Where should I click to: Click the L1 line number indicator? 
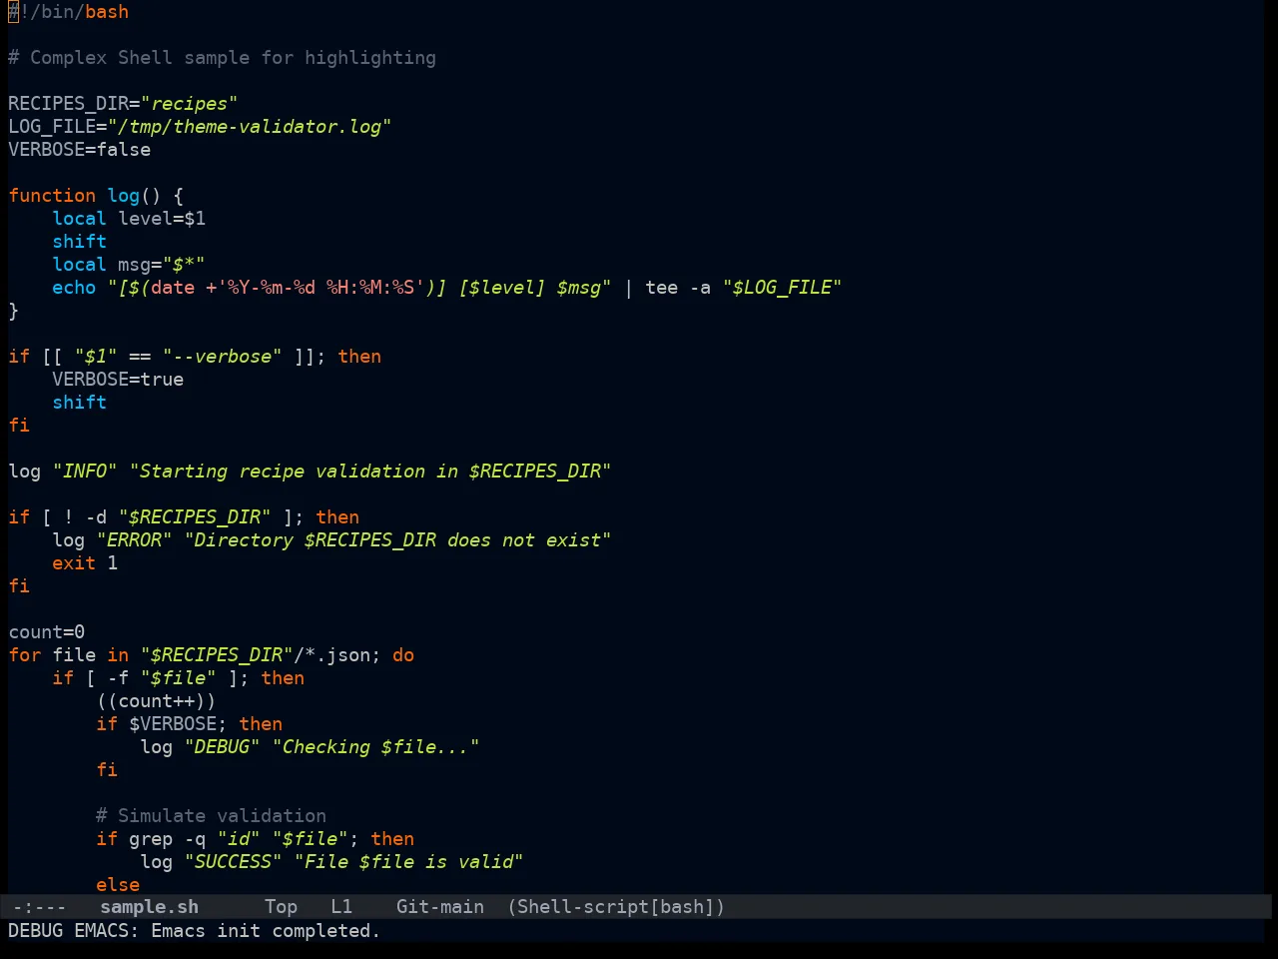[x=341, y=907]
